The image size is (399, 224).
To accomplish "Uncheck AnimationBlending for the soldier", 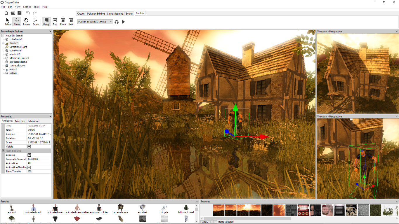I will (29, 167).
